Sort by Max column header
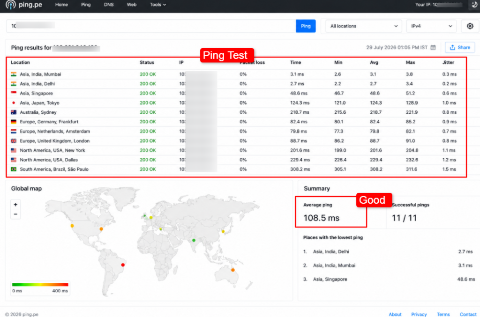This screenshot has height=317, width=480. click(x=411, y=62)
